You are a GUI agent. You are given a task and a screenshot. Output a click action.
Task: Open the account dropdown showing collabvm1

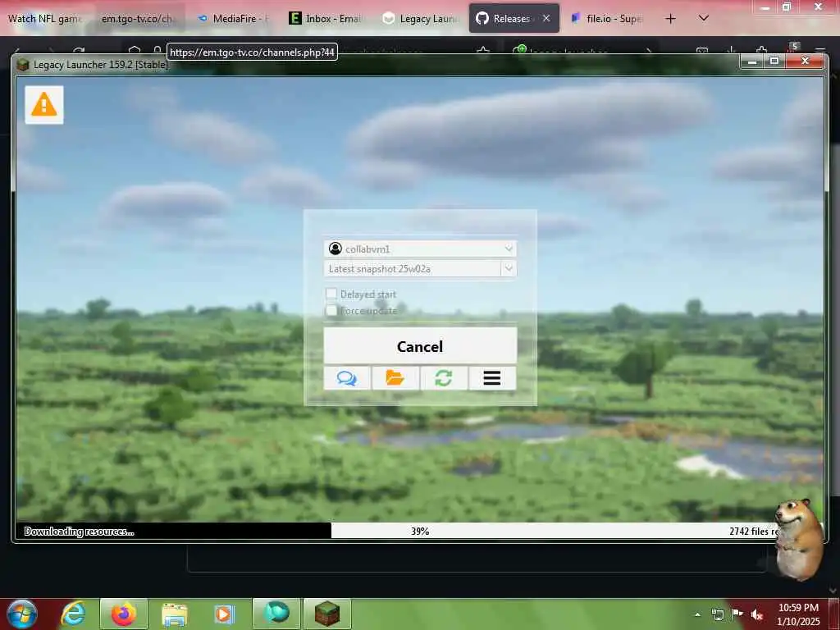tap(420, 249)
